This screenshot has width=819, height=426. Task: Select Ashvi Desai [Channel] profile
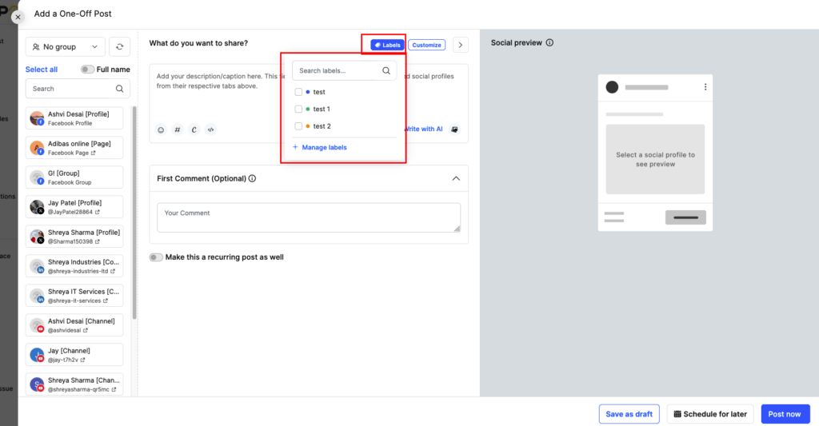click(74, 325)
